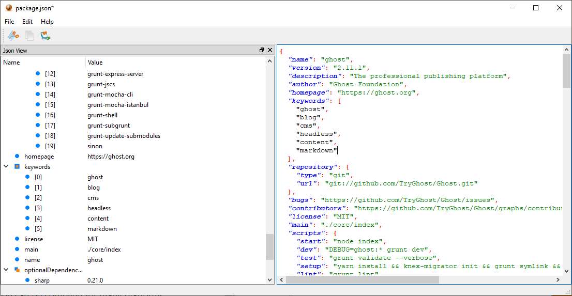Select the grunt-jscs row value
This screenshot has height=296, width=572.
tap(101, 84)
